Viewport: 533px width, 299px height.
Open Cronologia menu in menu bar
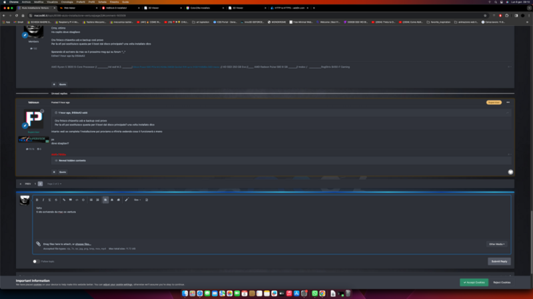click(x=67, y=2)
